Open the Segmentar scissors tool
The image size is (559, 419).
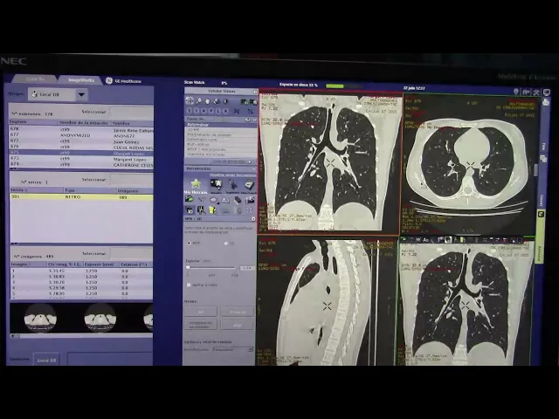pyautogui.click(x=233, y=185)
